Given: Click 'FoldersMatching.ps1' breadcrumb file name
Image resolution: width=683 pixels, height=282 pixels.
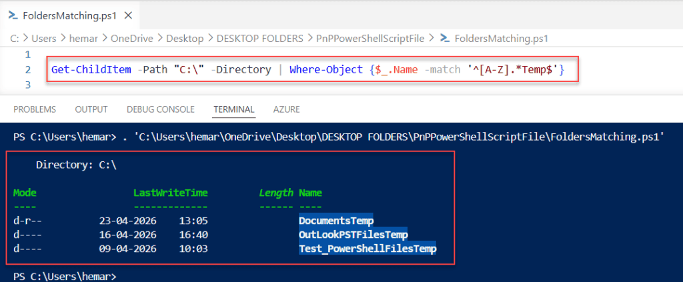Looking at the screenshot, I should pyautogui.click(x=502, y=38).
